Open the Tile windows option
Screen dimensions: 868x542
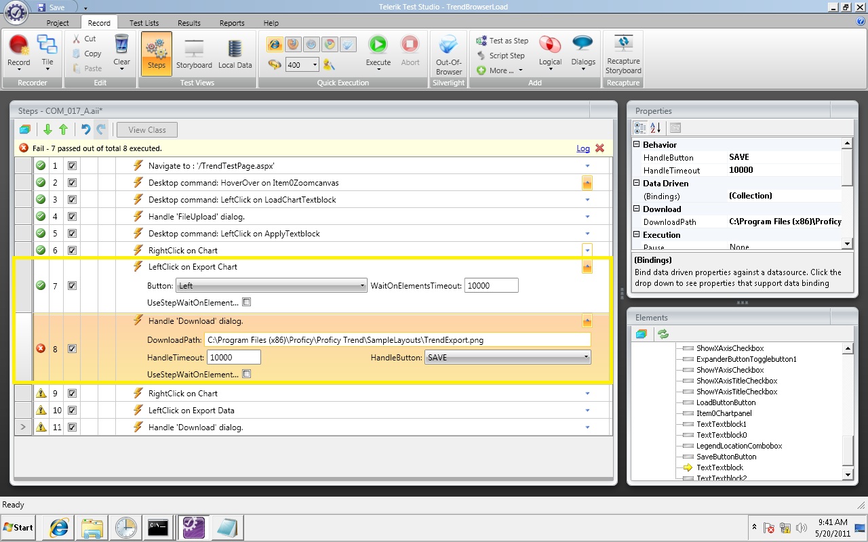(x=47, y=52)
